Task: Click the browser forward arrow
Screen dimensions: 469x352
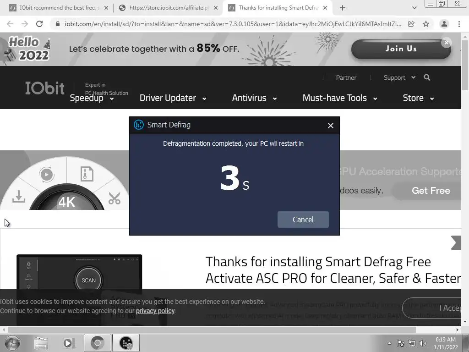Action: [x=25, y=24]
